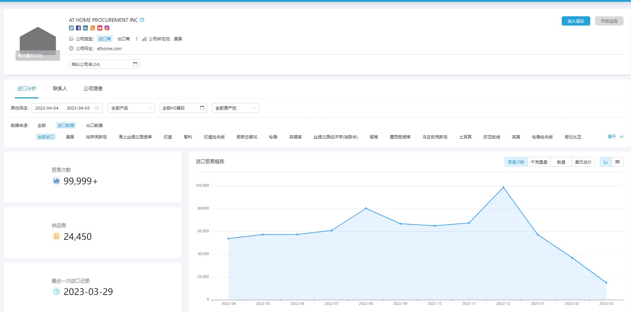Click the 加入雷达 button
631x312 pixels.
(576, 21)
